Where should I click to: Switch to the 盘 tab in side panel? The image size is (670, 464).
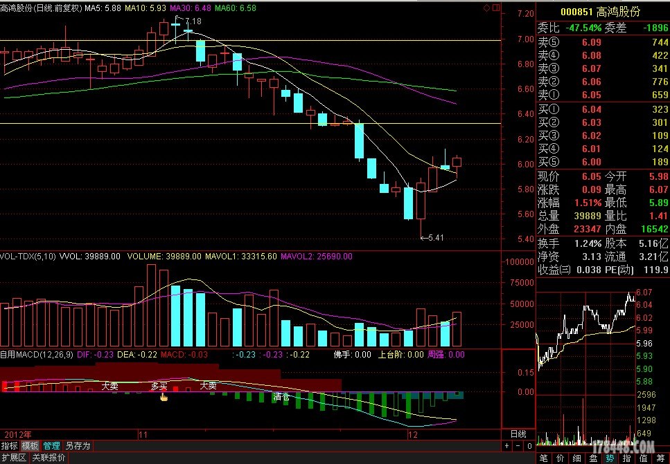click(x=594, y=458)
